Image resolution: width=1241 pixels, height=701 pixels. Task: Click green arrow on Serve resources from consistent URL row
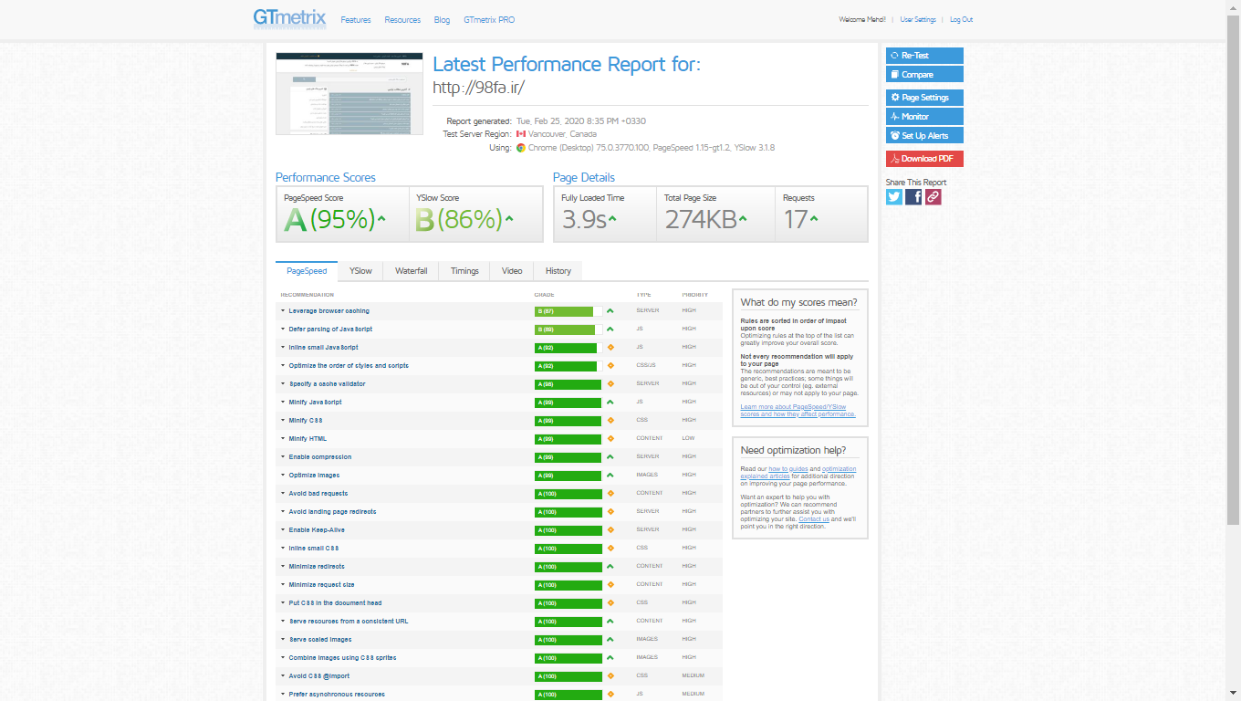[610, 621]
